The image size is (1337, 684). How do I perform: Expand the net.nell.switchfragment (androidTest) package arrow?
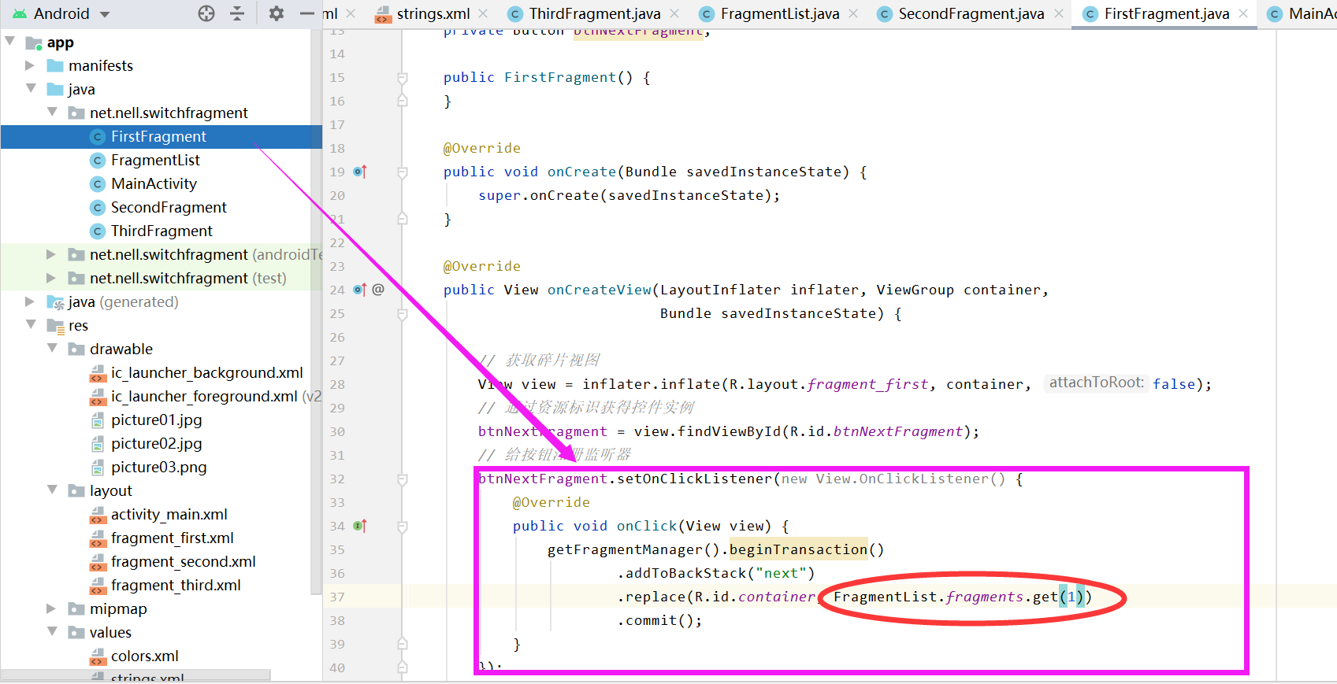click(x=51, y=254)
